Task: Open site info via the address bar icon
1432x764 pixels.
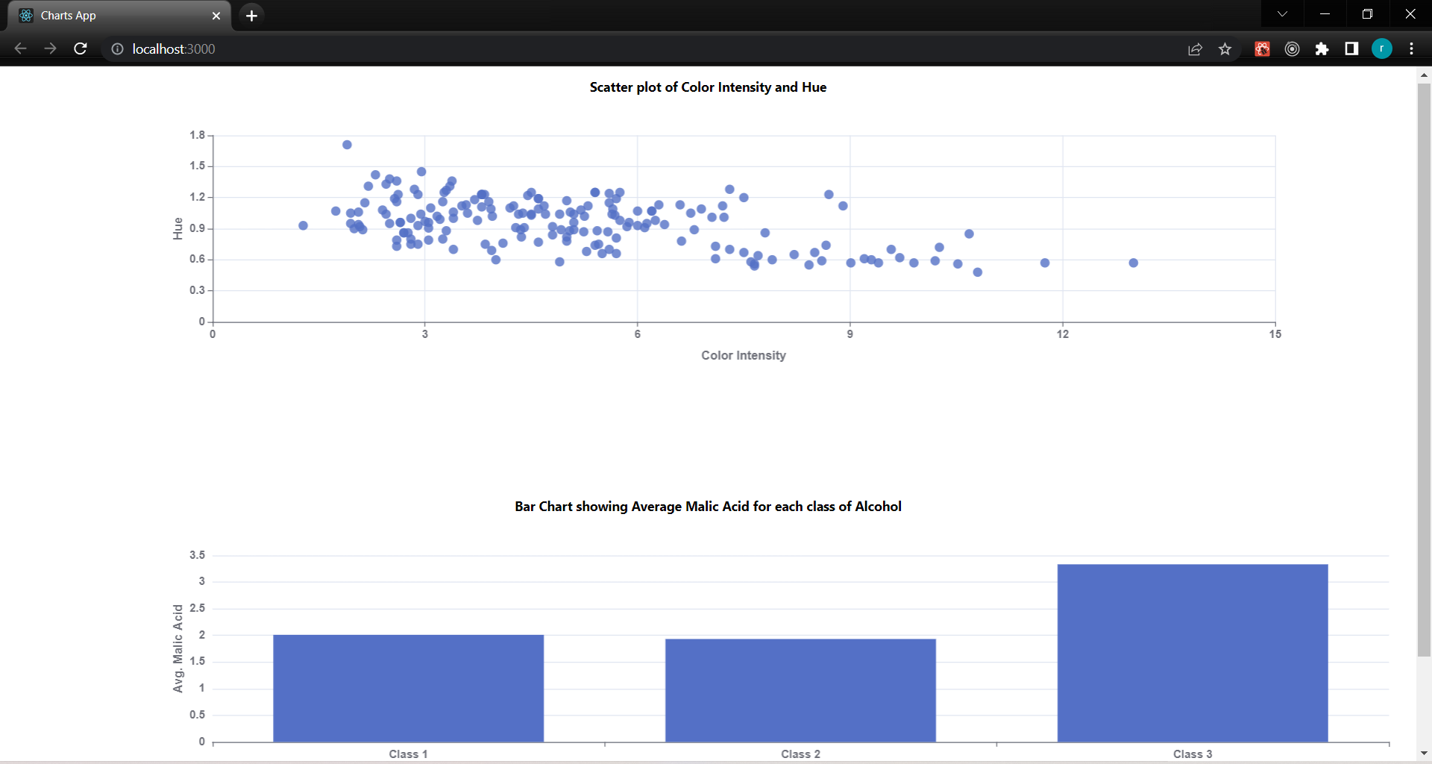Action: (116, 49)
